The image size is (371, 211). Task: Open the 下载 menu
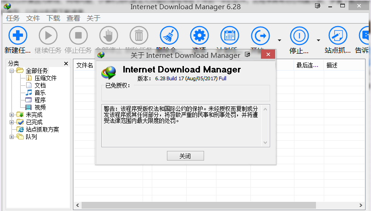coord(53,18)
